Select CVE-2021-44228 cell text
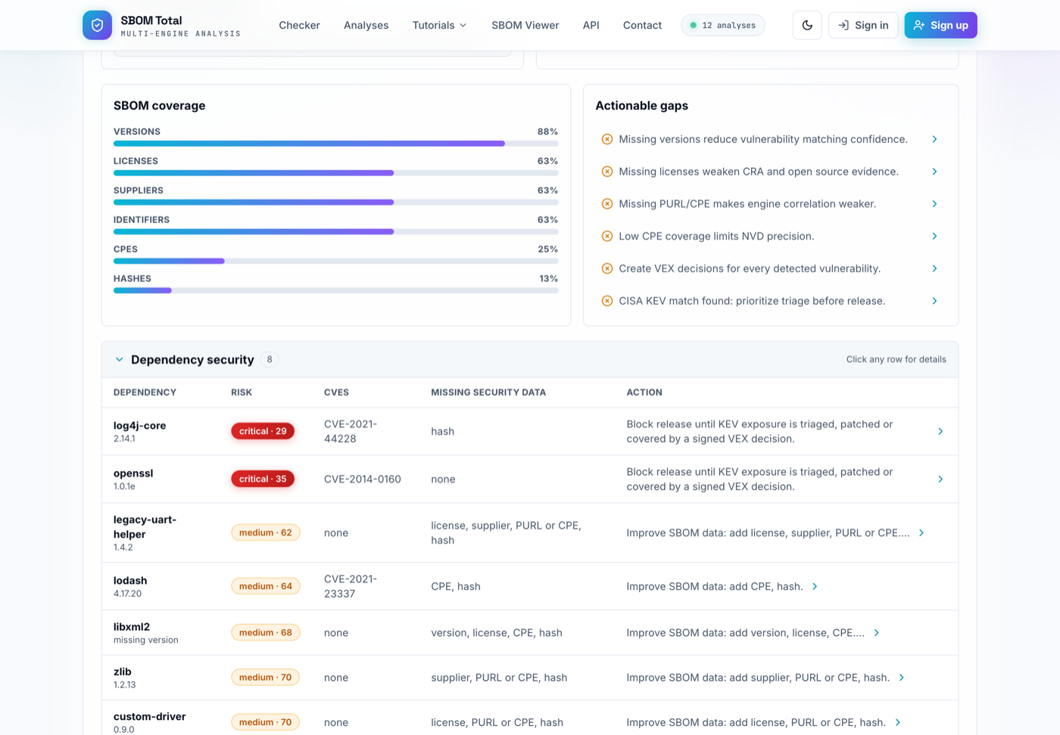 (351, 431)
